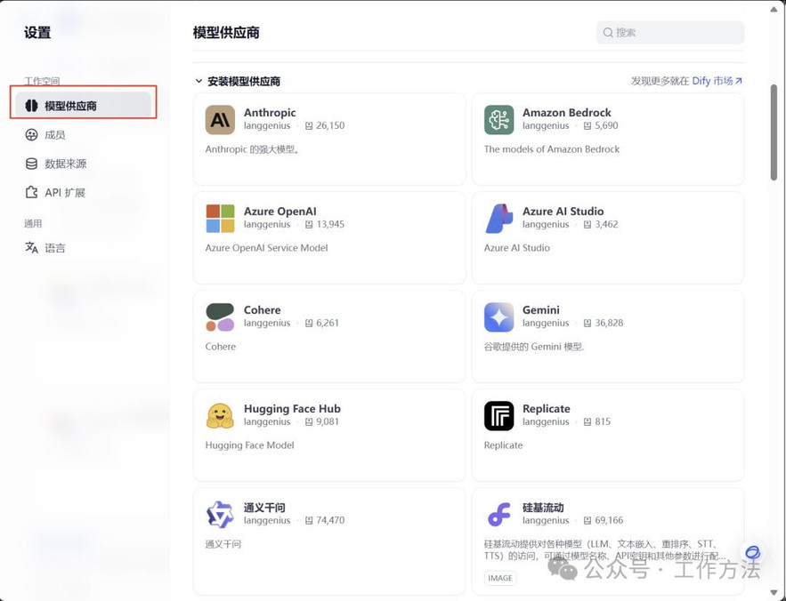The image size is (786, 601).
Task: Click the 74,470 install count
Action: click(330, 520)
